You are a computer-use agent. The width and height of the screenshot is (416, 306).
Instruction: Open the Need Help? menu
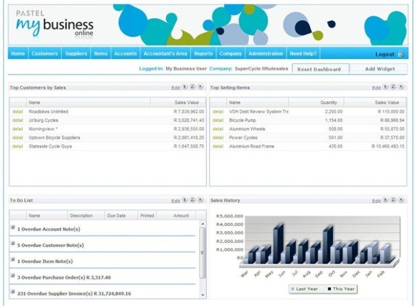pos(303,53)
